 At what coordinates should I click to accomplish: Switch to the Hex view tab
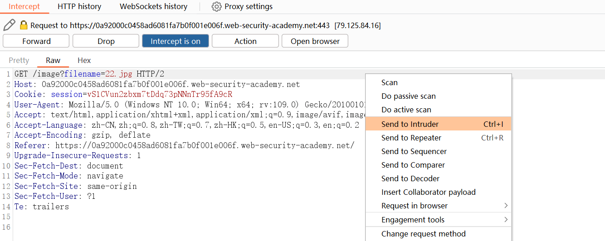[x=84, y=60]
